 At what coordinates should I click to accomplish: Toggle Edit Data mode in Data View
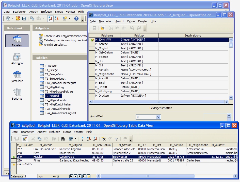25,139
